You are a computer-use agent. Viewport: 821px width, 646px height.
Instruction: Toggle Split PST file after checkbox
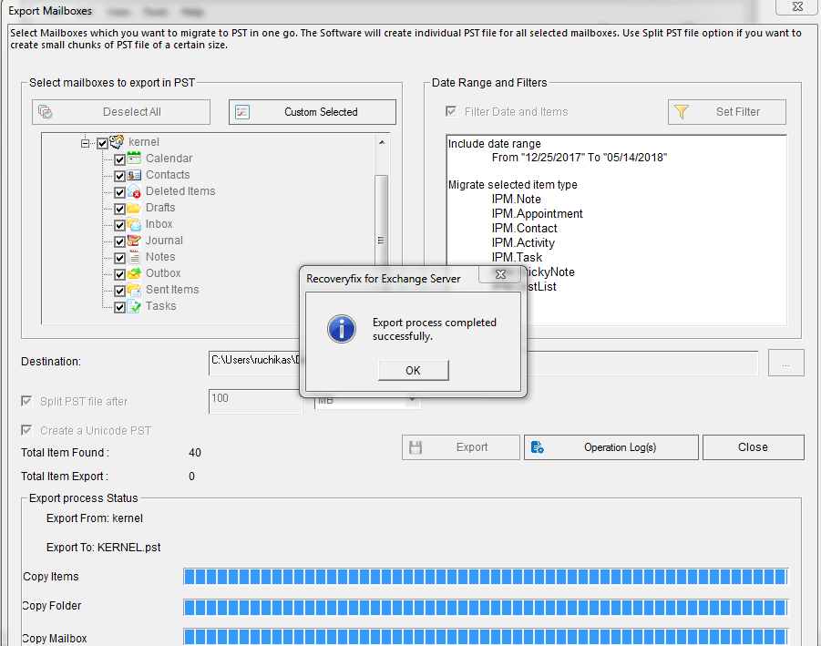(26, 401)
